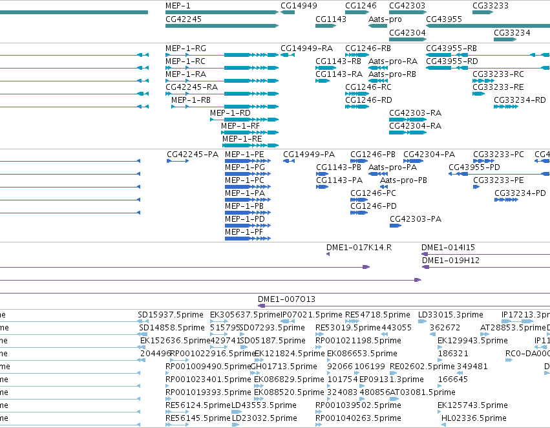Select the MEP-1-PG protein label
The width and height of the screenshot is (550, 428).
click(245, 167)
